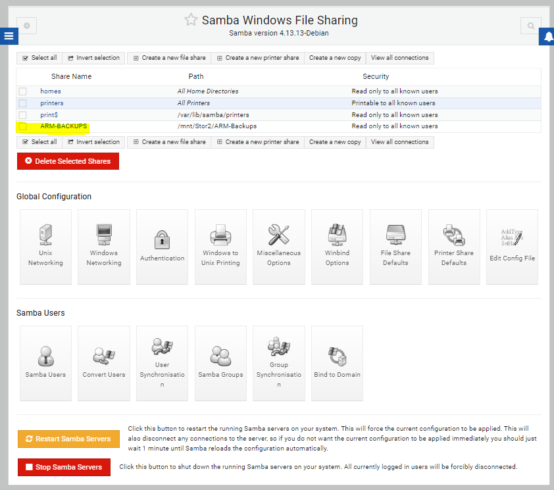This screenshot has width=554, height=490.
Task: Click the Security cell in the print$ row
Action: (395, 115)
